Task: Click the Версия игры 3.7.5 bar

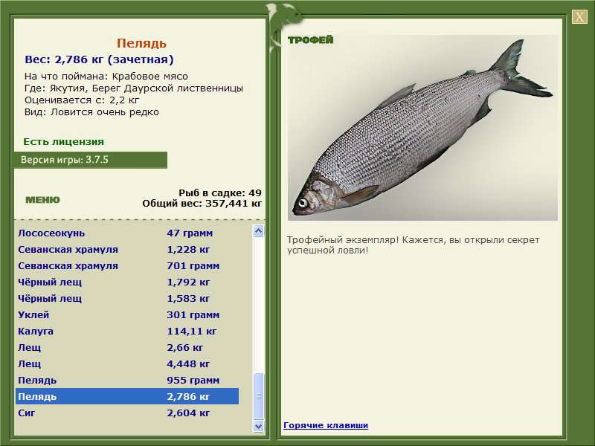Action: click(x=90, y=160)
